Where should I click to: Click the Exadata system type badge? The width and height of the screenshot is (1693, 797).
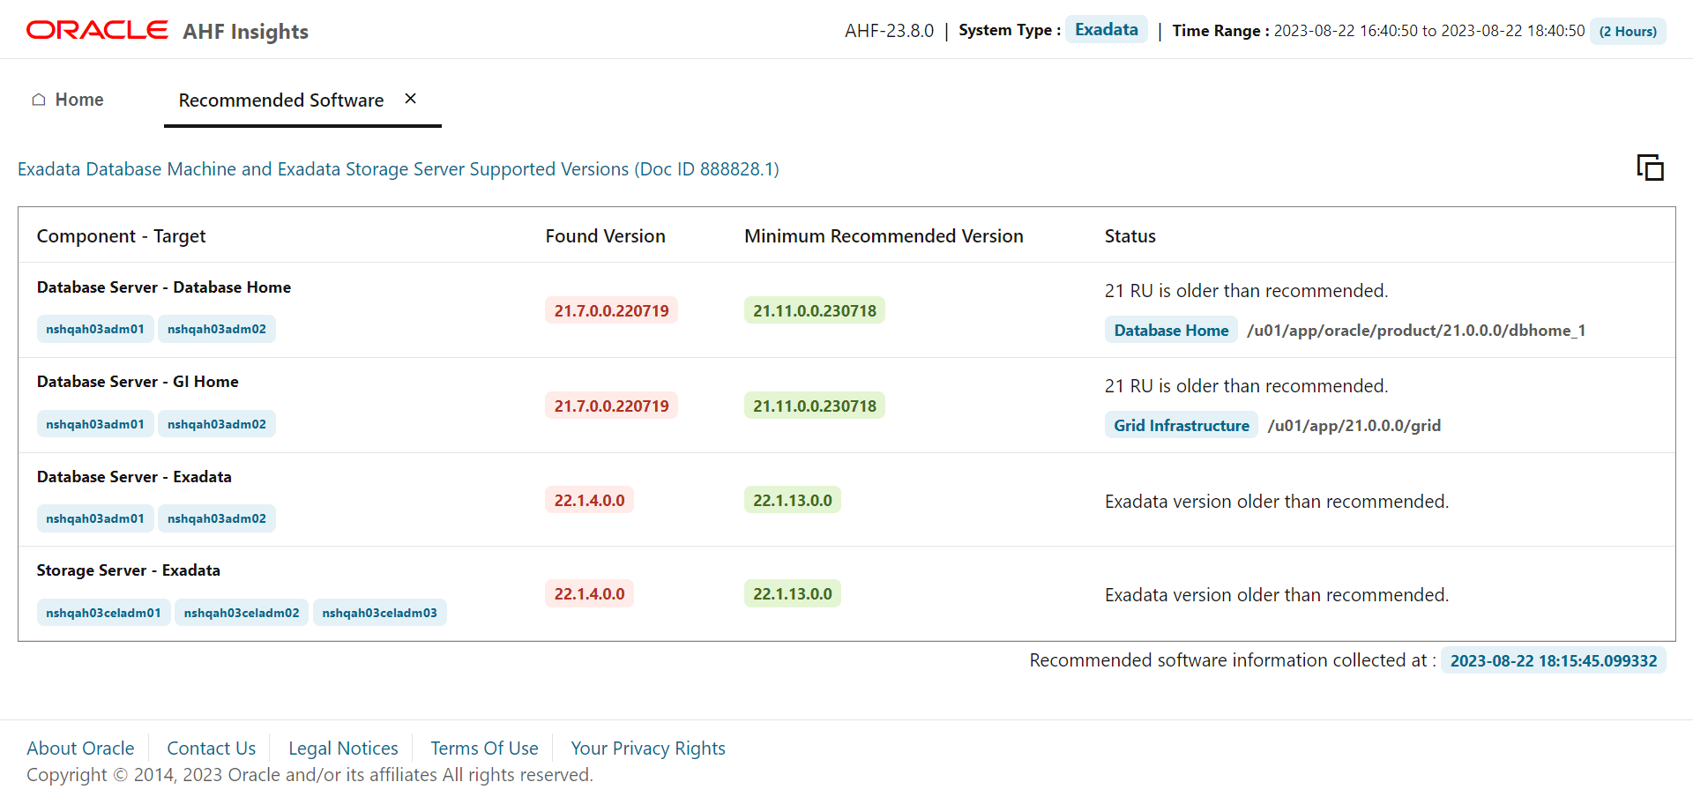[x=1106, y=29]
